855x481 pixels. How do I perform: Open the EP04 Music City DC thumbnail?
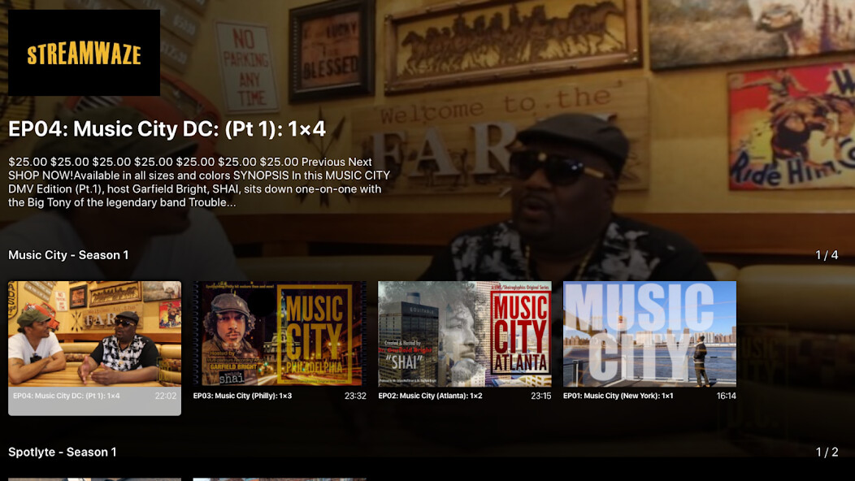click(x=94, y=334)
